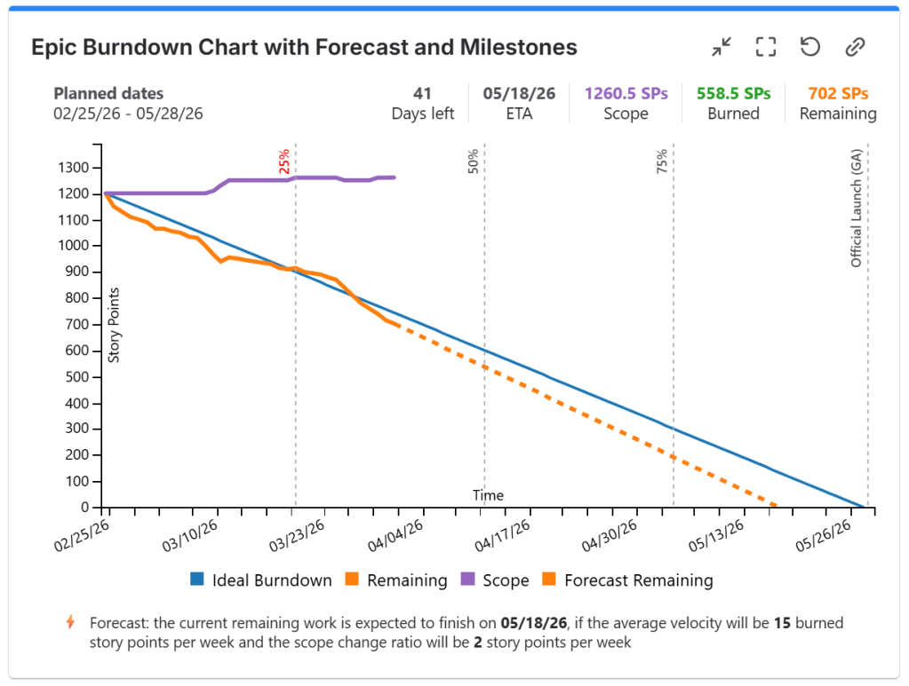Toggle the Ideal Burndown legend item

(x=271, y=580)
